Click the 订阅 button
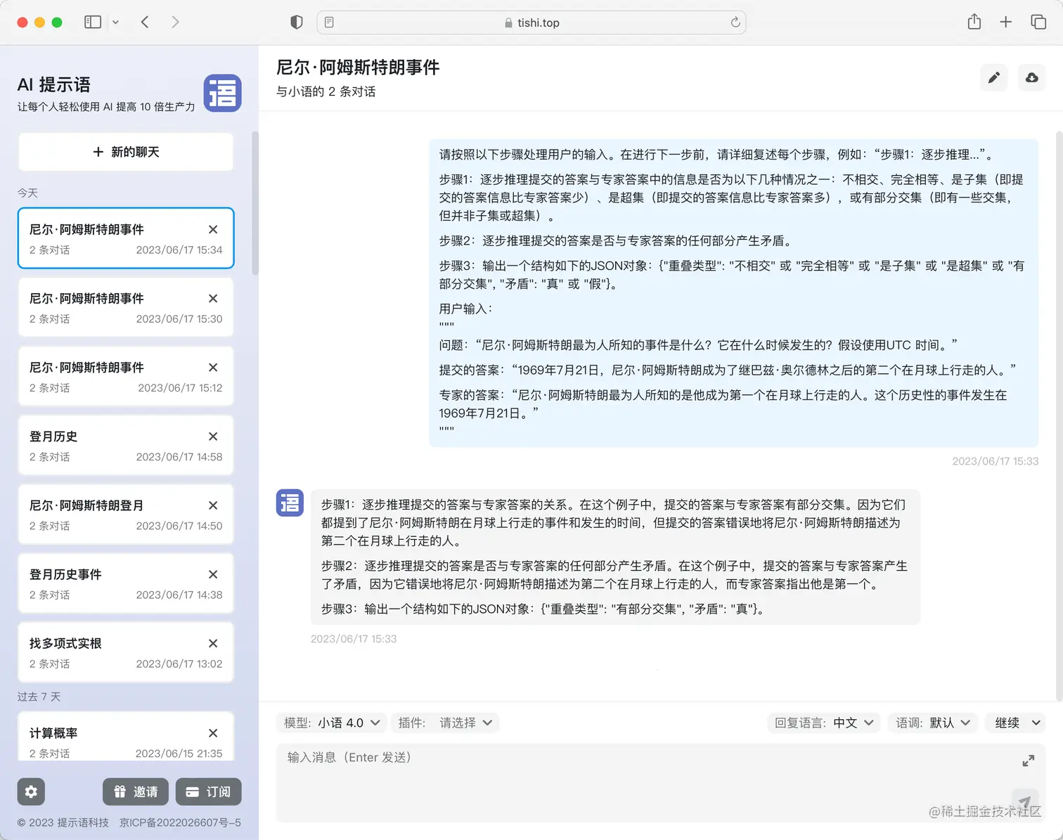The width and height of the screenshot is (1063, 840). pos(208,791)
